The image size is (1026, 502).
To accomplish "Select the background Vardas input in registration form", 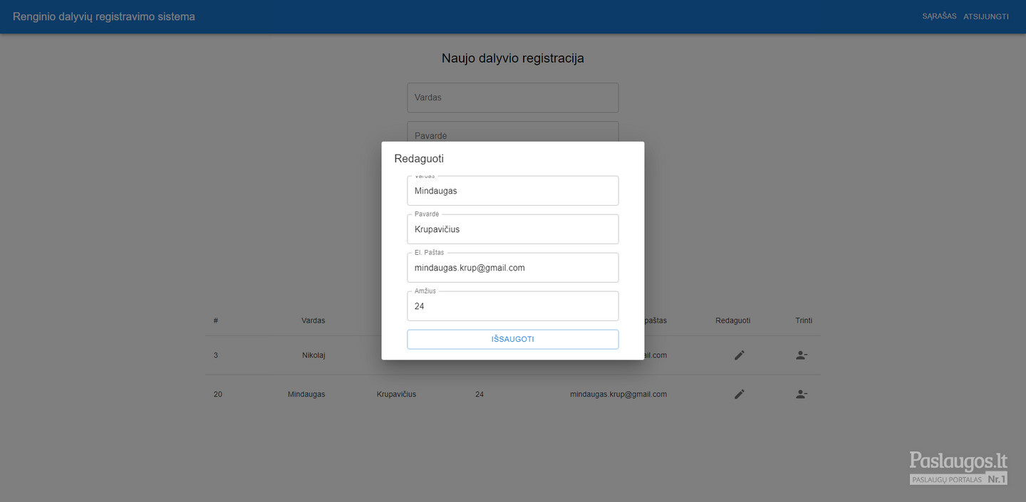I will pyautogui.click(x=513, y=98).
